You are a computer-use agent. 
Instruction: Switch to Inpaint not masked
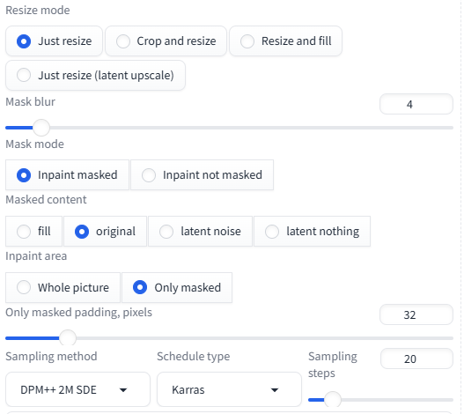click(203, 175)
